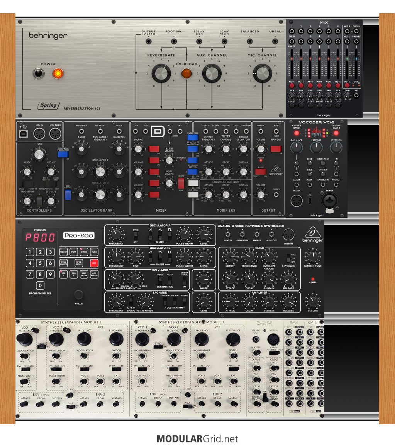Click the MIDI IN socket on the Model D

pyautogui.click(x=39, y=134)
